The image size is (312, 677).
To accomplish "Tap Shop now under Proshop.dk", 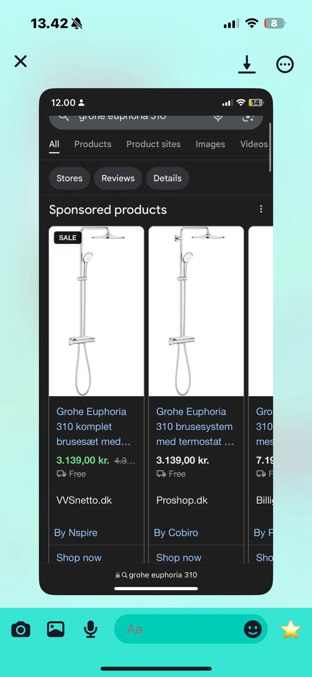I will pos(179,557).
